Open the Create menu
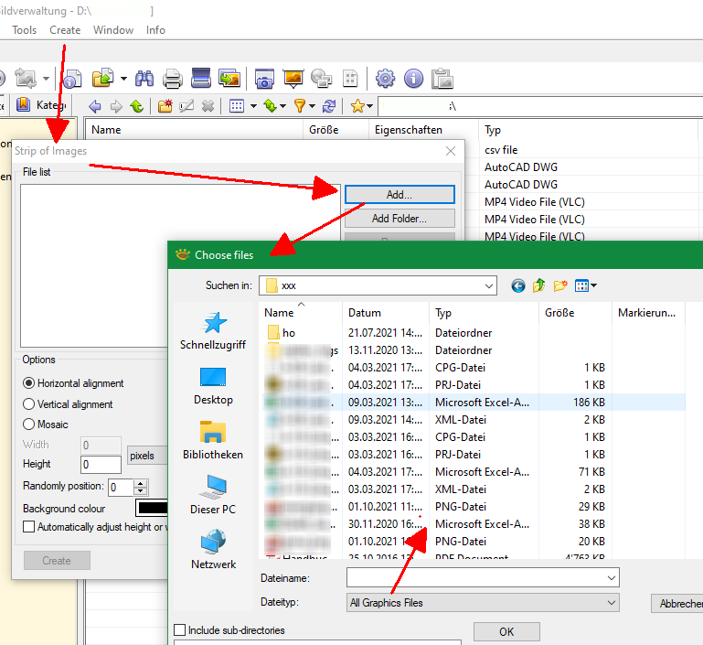 coord(65,30)
